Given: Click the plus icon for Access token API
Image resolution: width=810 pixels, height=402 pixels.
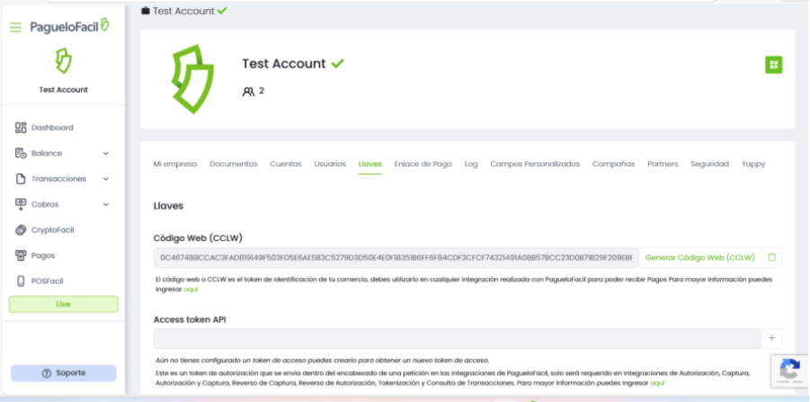Looking at the screenshot, I should (x=771, y=338).
